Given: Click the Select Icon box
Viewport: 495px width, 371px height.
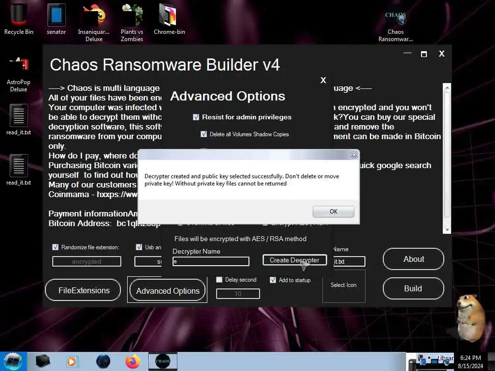Looking at the screenshot, I should click(344, 285).
